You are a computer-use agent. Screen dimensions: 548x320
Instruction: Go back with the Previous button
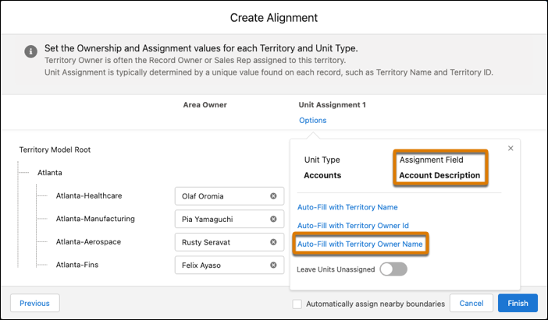point(35,303)
